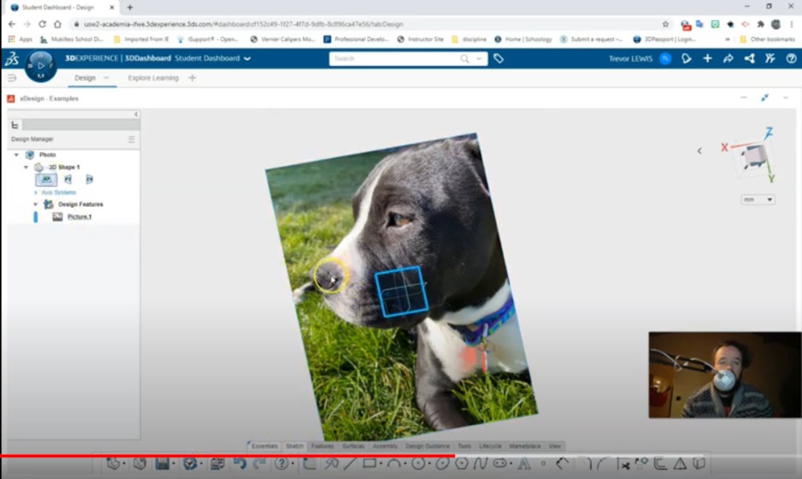The width and height of the screenshot is (802, 479).
Task: Open the Design Manager hamburger menu
Action: click(x=131, y=139)
